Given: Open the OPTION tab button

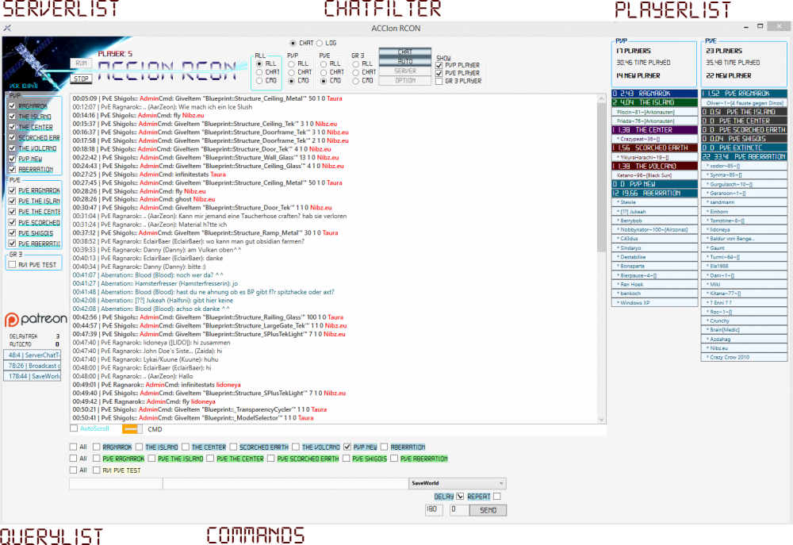Looking at the screenshot, I should (x=405, y=80).
